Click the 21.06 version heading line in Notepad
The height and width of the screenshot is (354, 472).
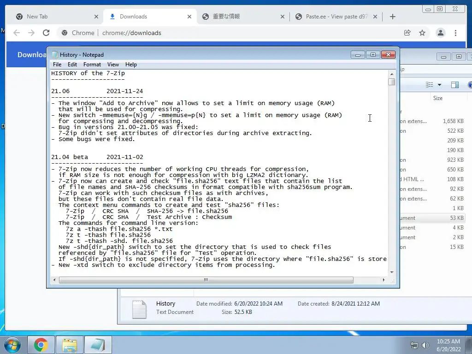click(x=97, y=91)
